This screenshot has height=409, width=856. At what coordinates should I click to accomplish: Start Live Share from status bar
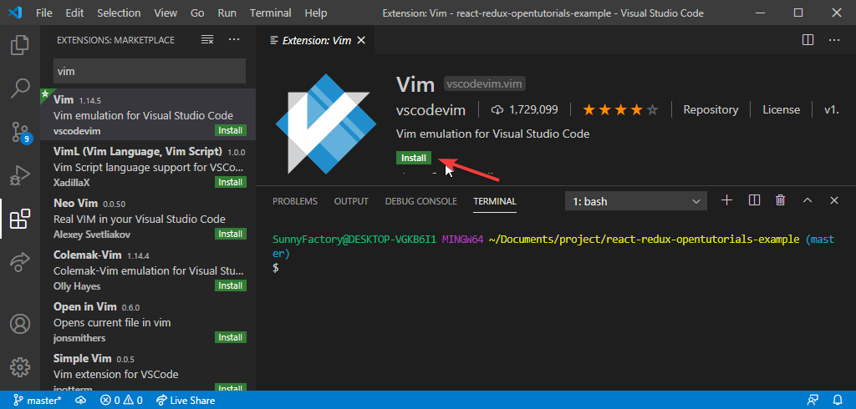(x=186, y=401)
